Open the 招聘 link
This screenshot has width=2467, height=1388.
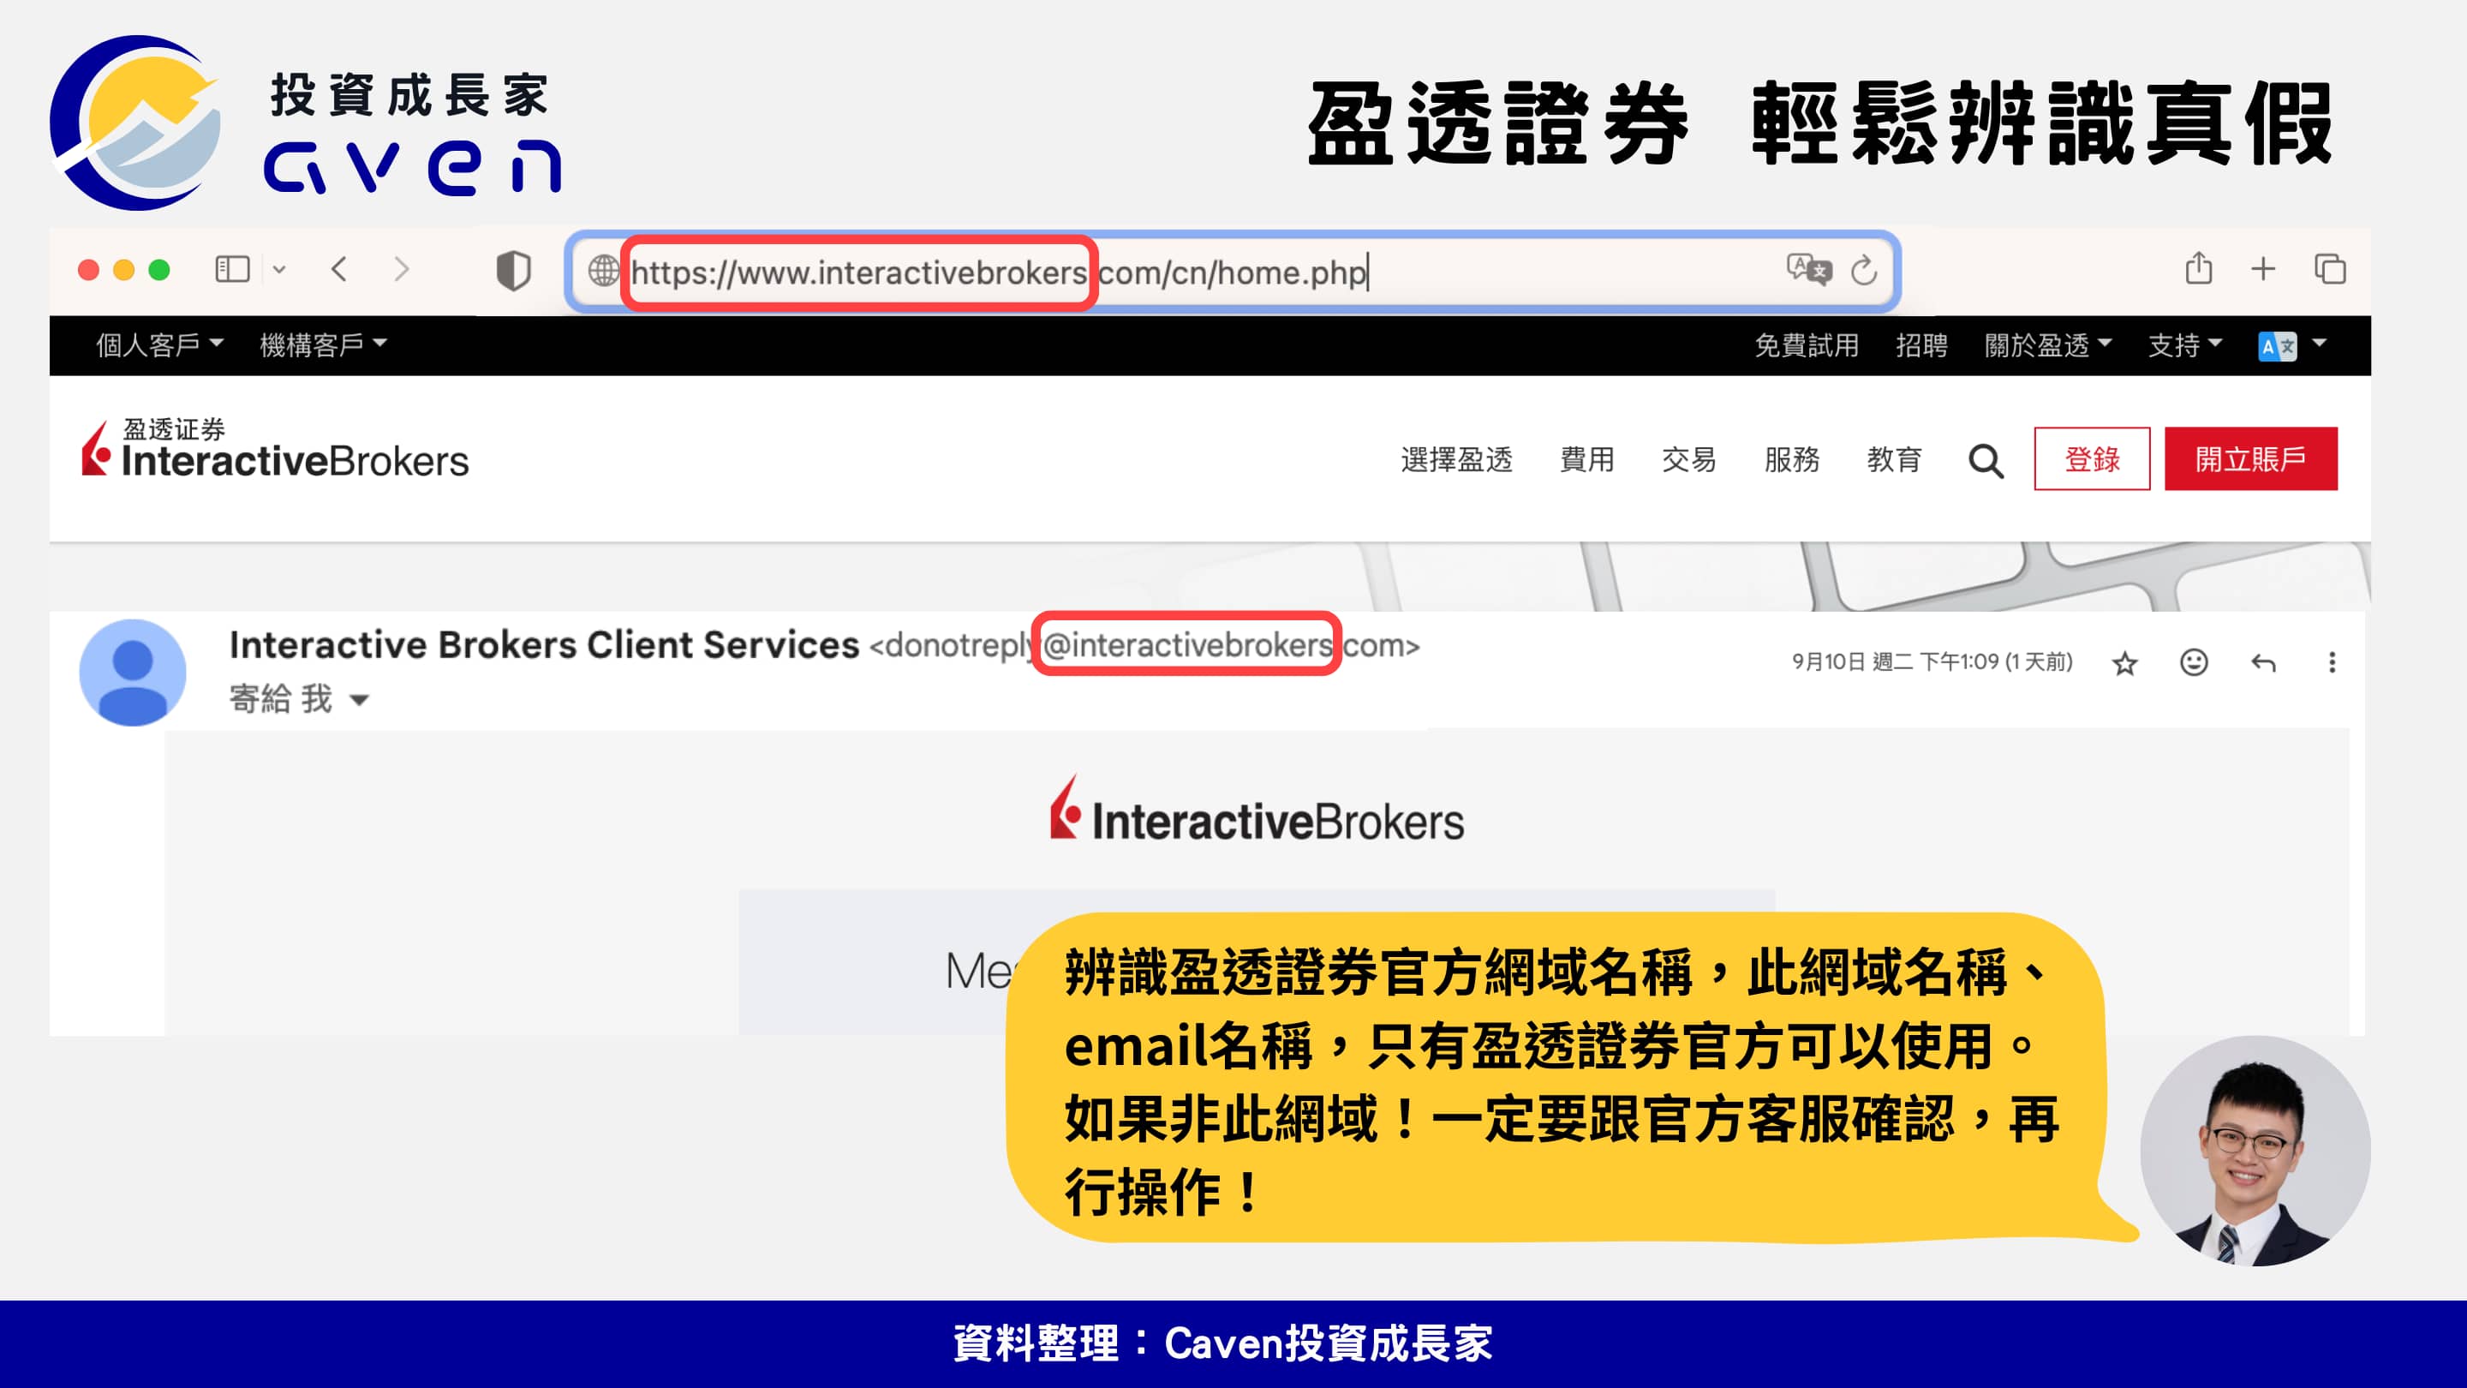[1921, 344]
